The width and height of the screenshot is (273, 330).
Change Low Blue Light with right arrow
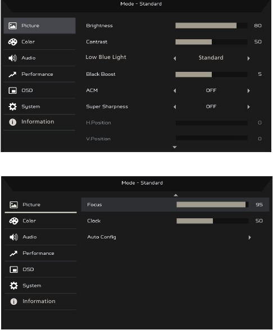248,58
